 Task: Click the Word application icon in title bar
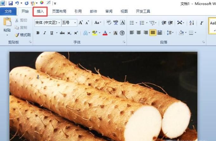pyautogui.click(x=3, y=3)
